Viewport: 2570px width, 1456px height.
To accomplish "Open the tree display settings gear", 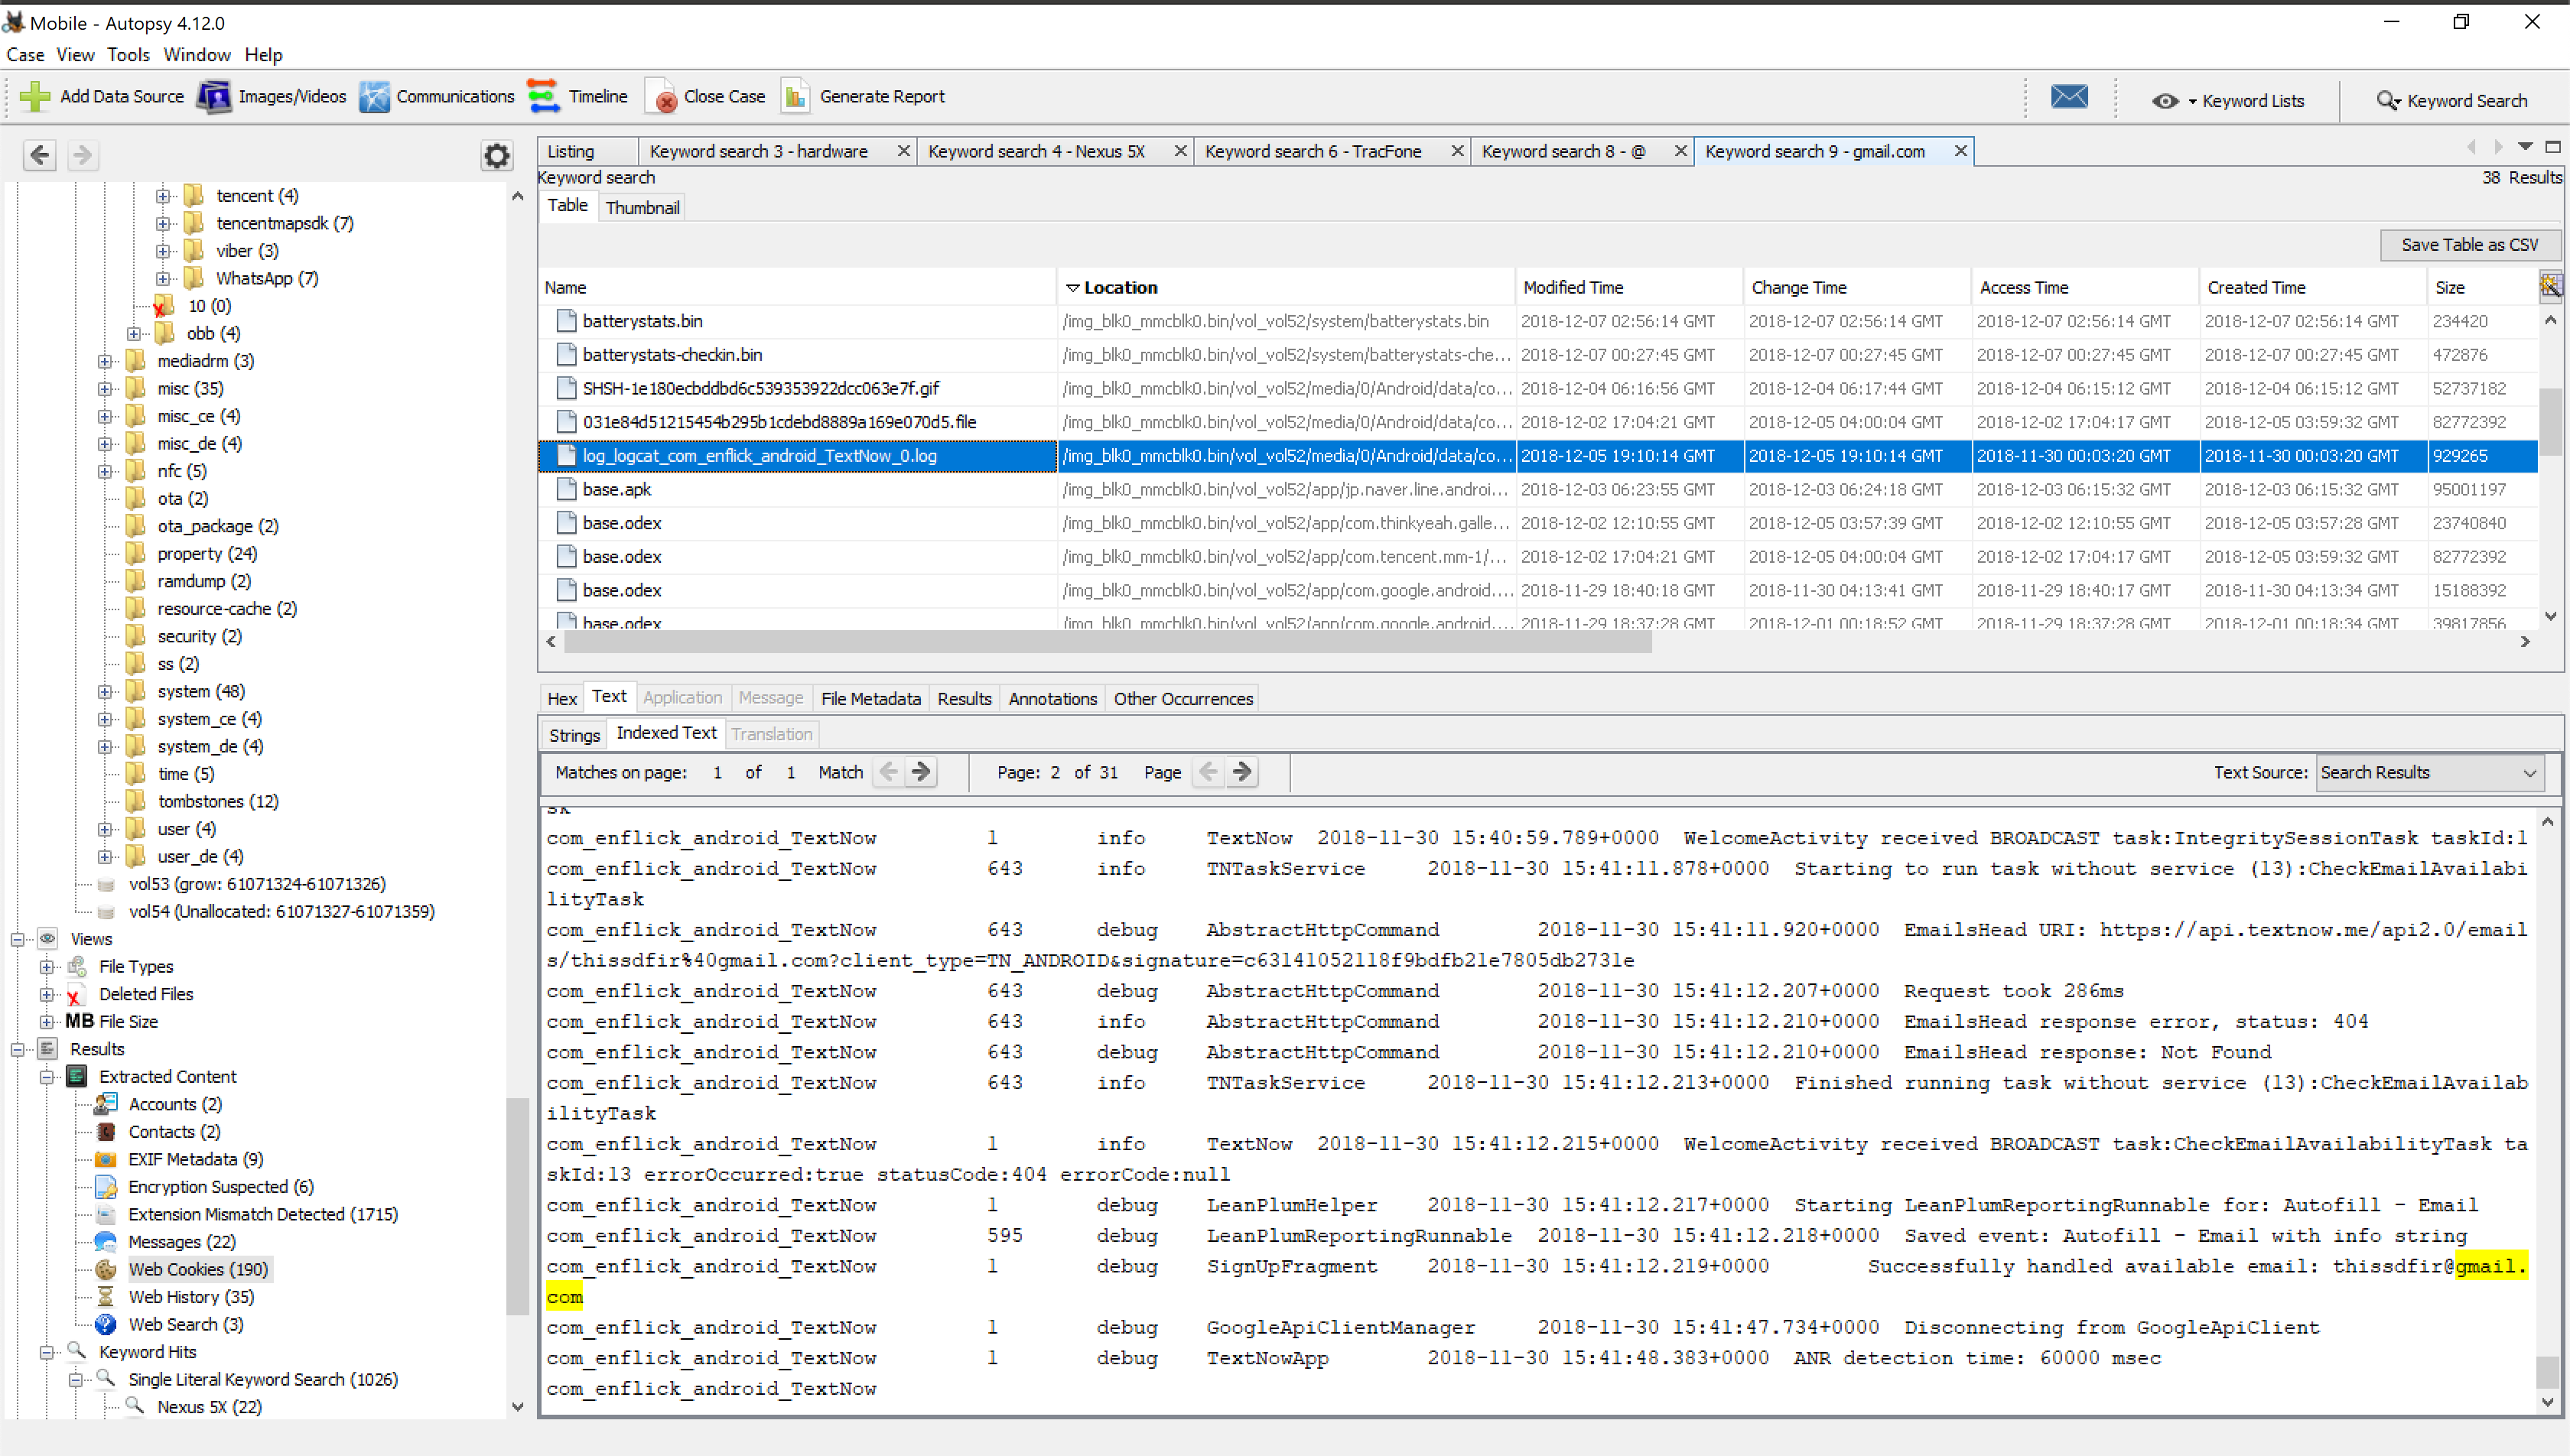I will coord(497,155).
